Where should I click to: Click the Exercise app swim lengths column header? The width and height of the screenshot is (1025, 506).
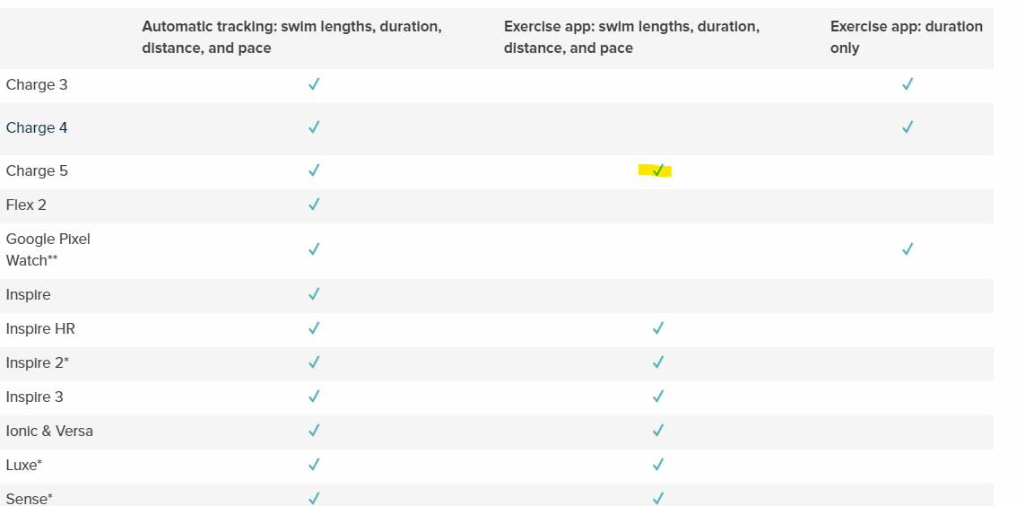[631, 37]
